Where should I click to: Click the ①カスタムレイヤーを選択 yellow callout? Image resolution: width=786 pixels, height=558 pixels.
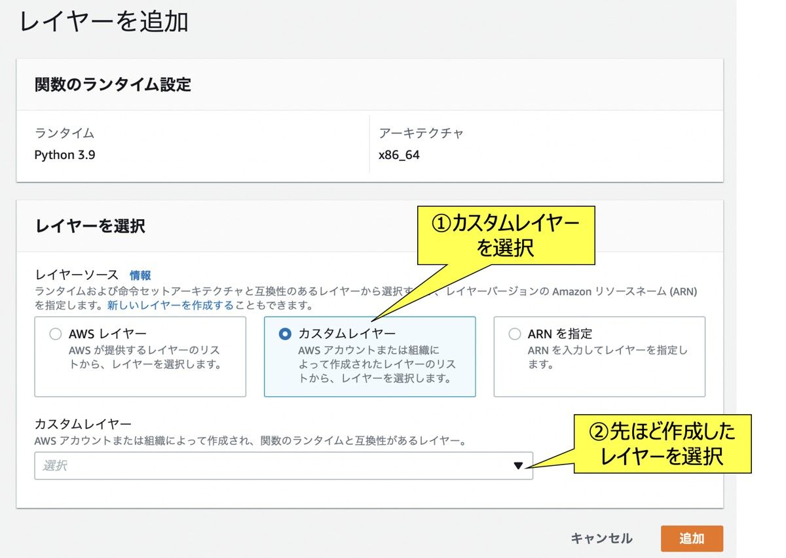click(x=505, y=235)
